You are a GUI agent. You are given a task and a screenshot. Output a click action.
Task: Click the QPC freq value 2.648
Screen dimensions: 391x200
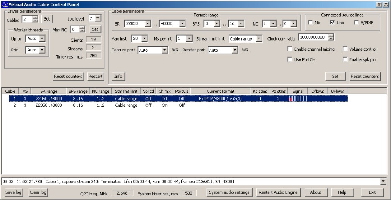click(122, 193)
